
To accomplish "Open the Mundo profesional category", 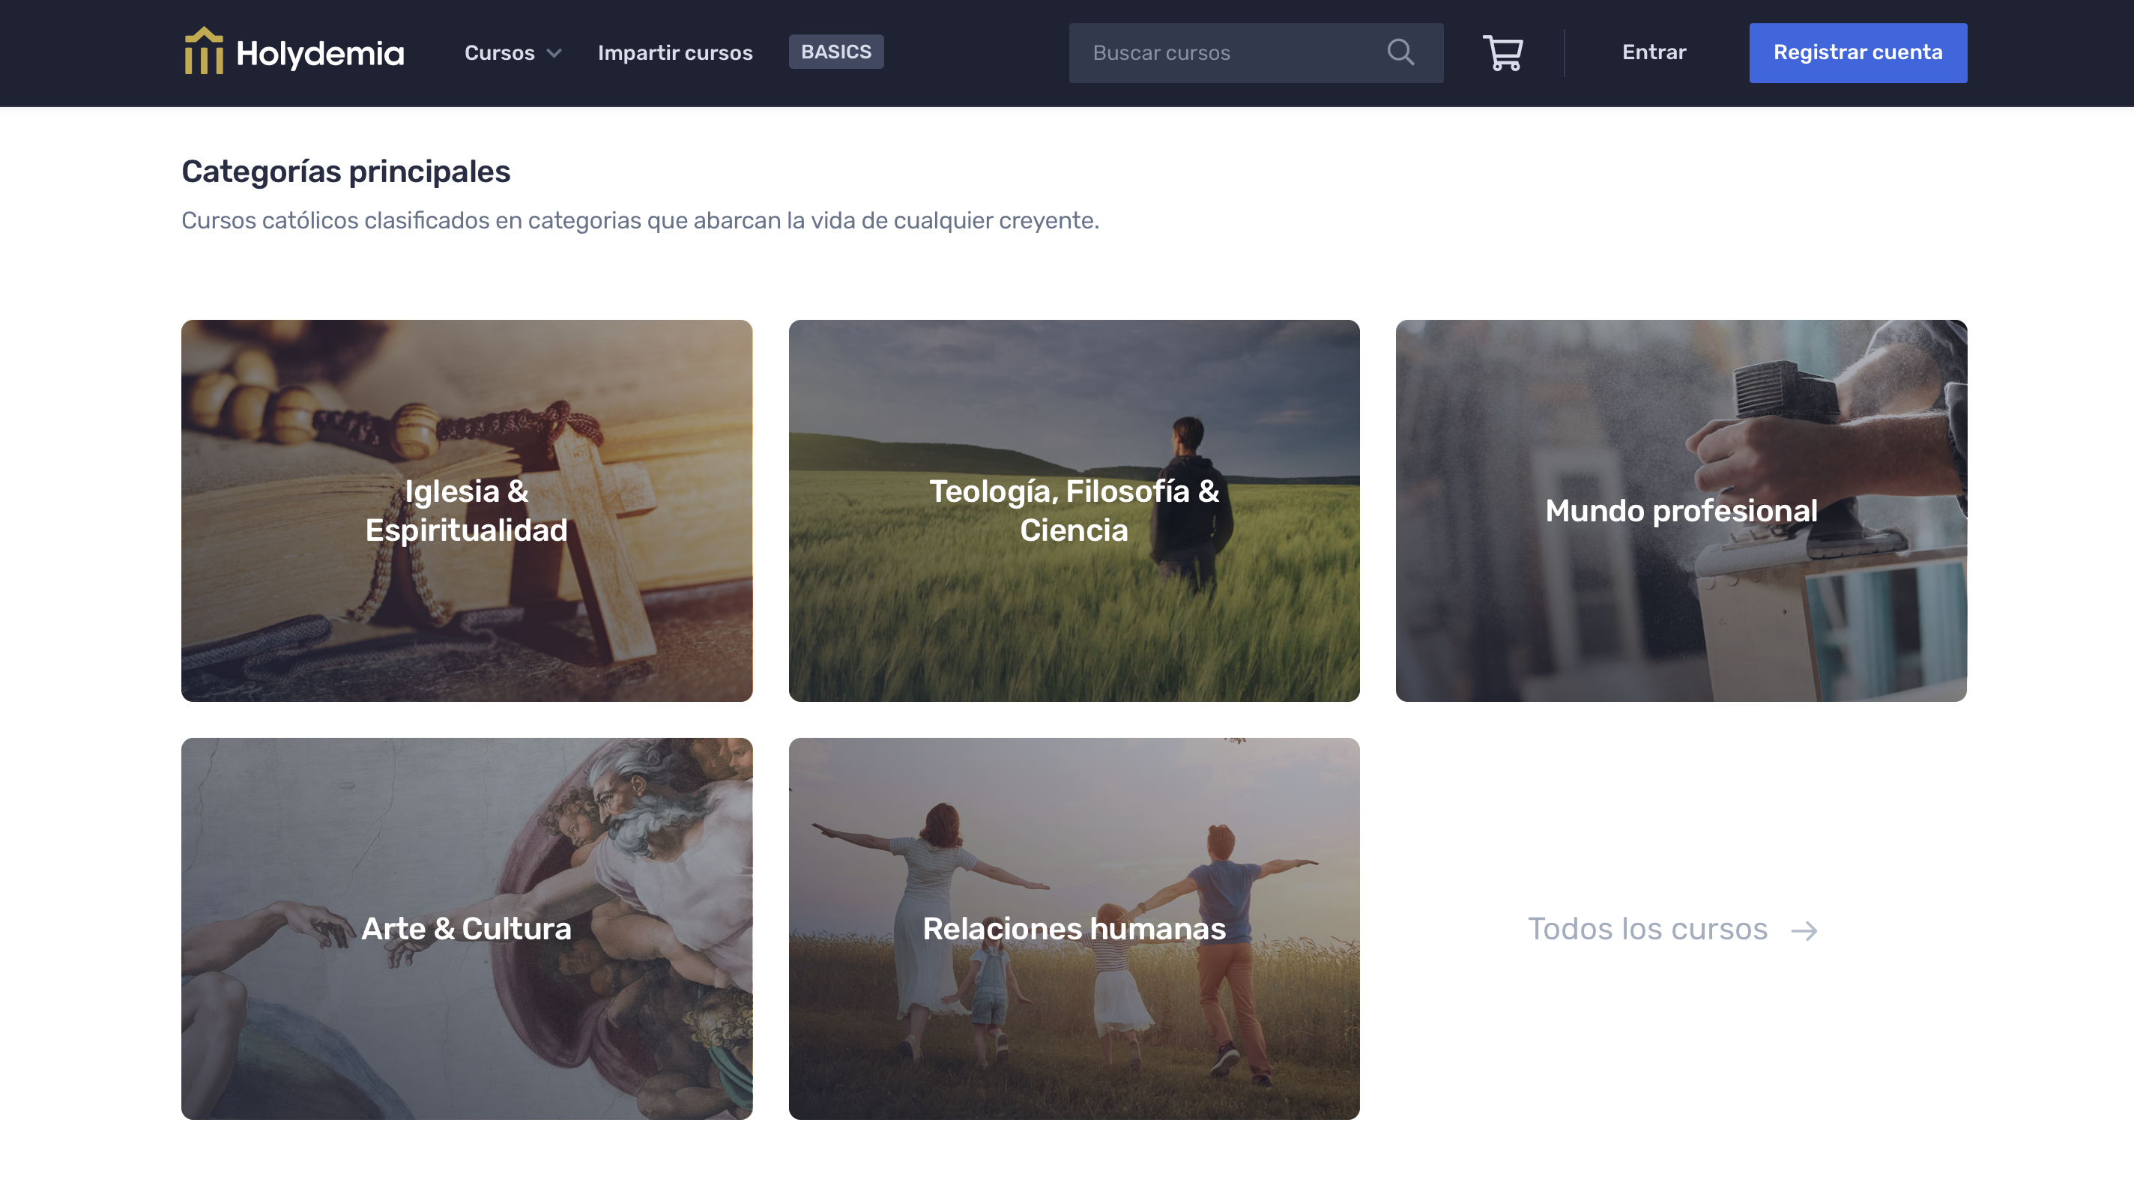I will (1681, 511).
